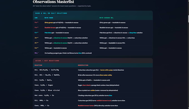The width and height of the screenshot is (189, 109).
Task: Click Al³⁺ 'dissolves in excess NaOH' cell
Action: click(66, 43)
